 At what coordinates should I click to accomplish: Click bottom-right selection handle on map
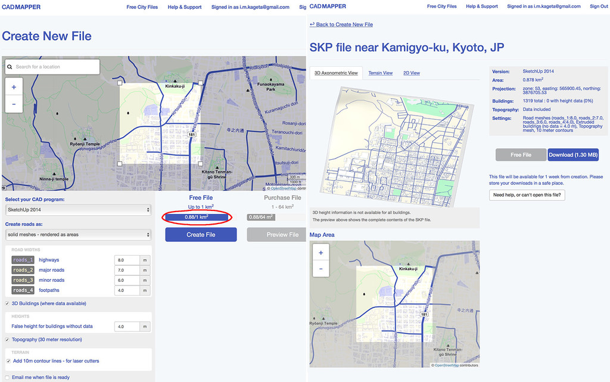[x=200, y=164]
